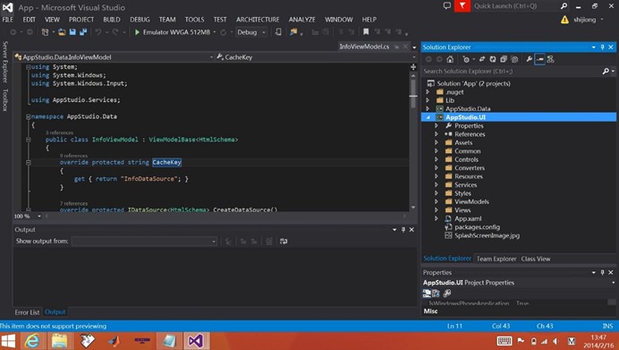Click the shijiong account name
Screen dimensions: 619x350
click(x=584, y=20)
